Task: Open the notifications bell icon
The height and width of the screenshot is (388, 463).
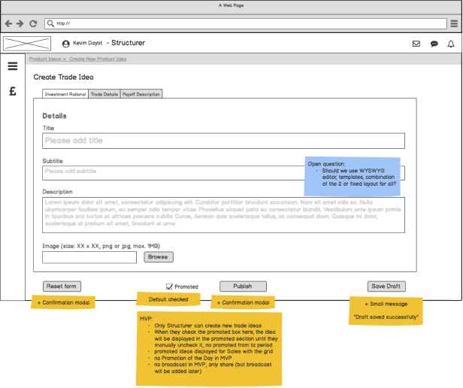Action: click(451, 44)
